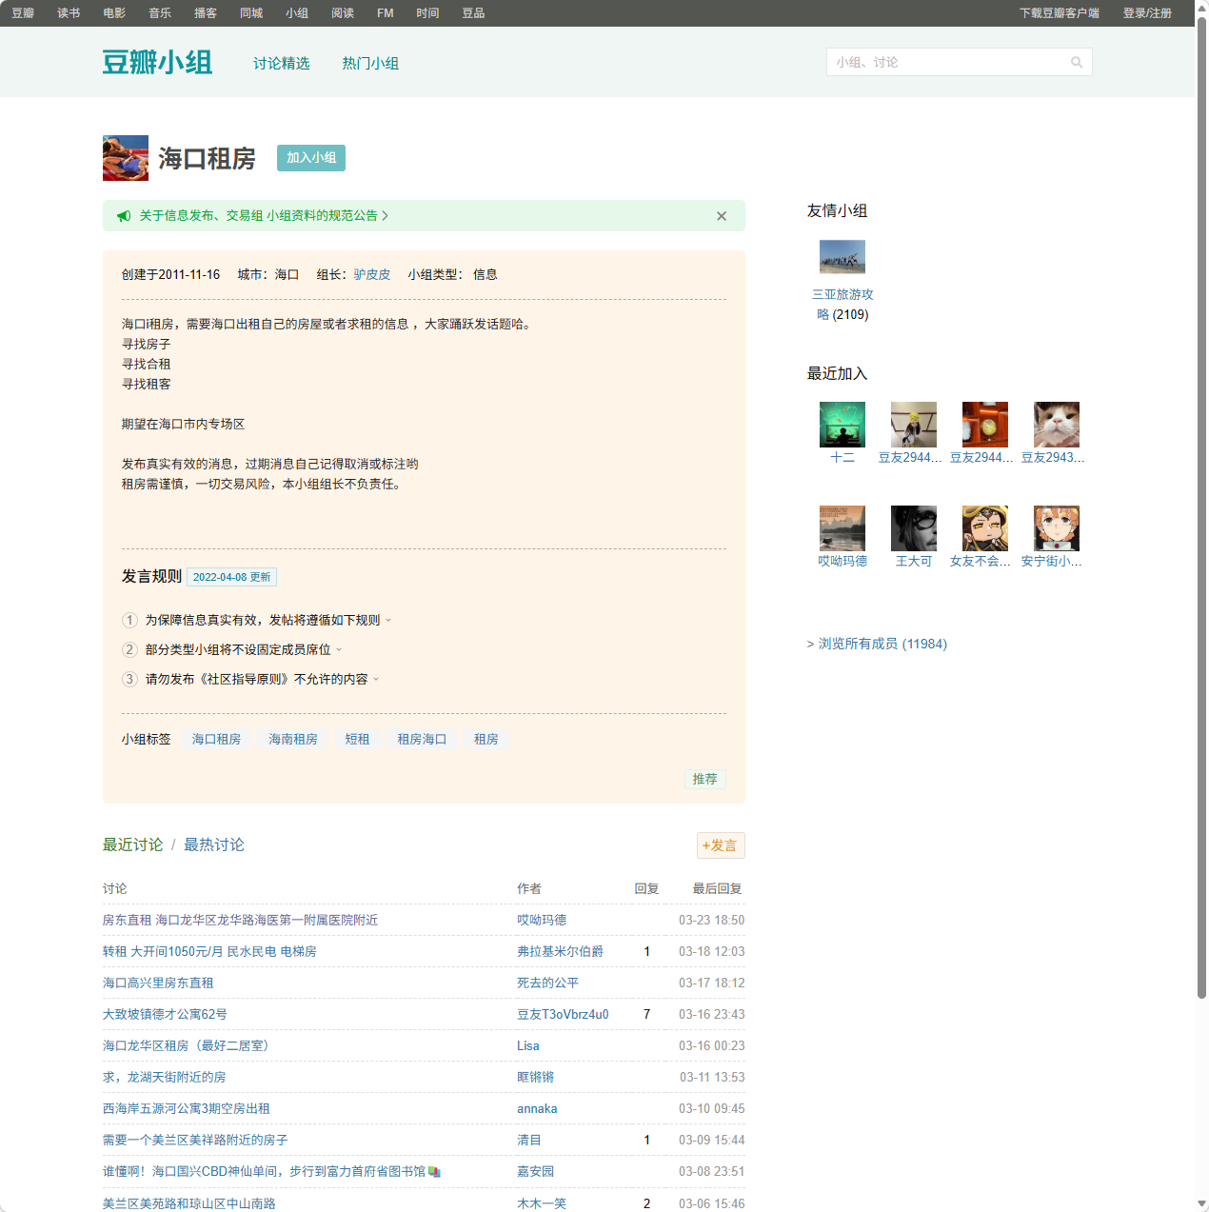The height and width of the screenshot is (1212, 1209).
Task: Expand rule 1 about 保障信息真实有效
Action: click(388, 621)
